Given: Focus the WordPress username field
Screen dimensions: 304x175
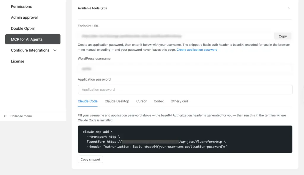Looking at the screenshot, I should [x=185, y=69].
